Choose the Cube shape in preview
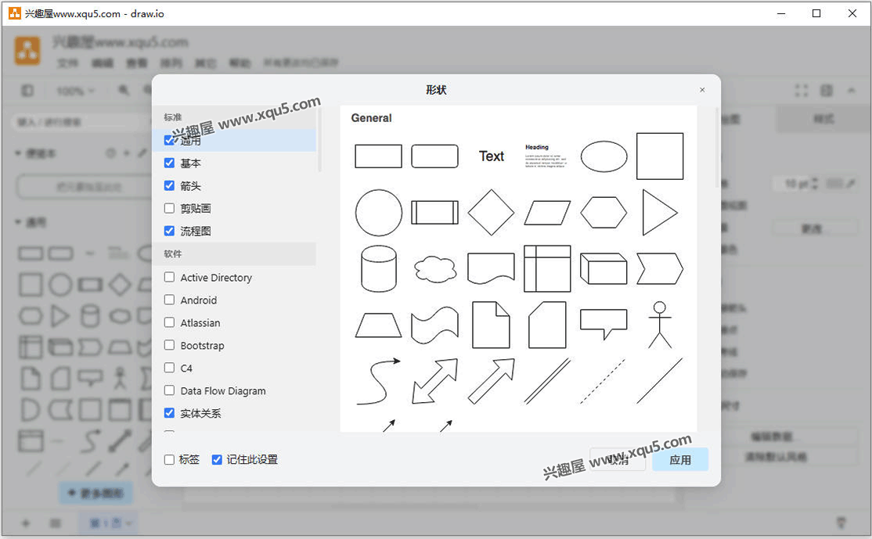The image size is (872, 539). click(x=604, y=269)
